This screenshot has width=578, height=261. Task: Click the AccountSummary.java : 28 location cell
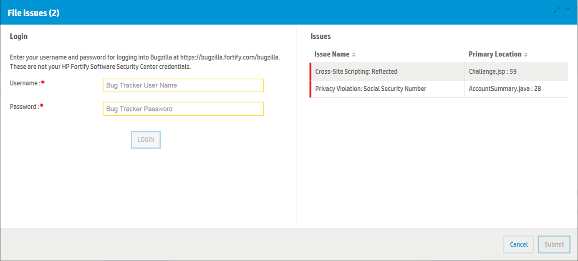505,89
